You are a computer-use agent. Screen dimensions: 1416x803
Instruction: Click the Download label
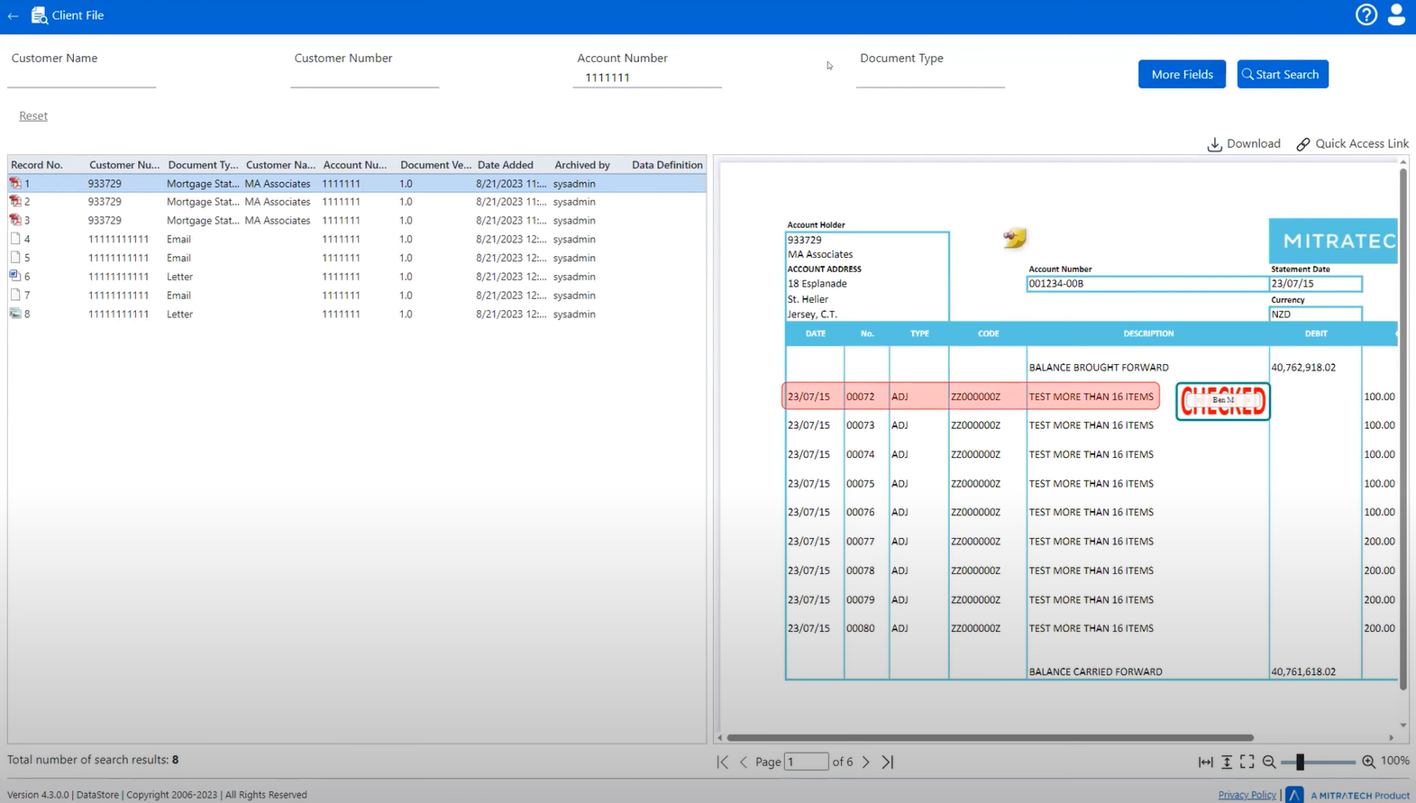(1253, 143)
